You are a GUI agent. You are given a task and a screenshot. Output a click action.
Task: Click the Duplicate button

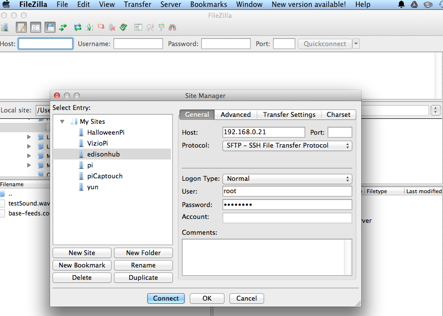click(x=144, y=277)
